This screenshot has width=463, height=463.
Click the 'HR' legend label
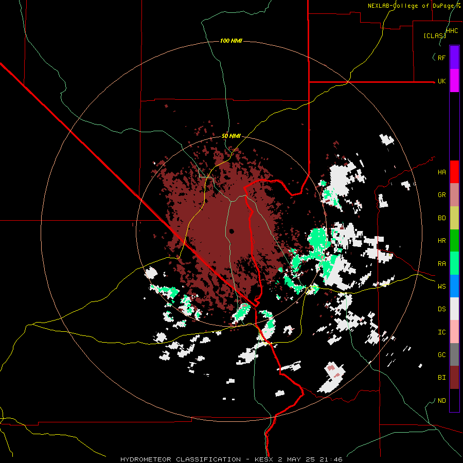click(x=441, y=241)
